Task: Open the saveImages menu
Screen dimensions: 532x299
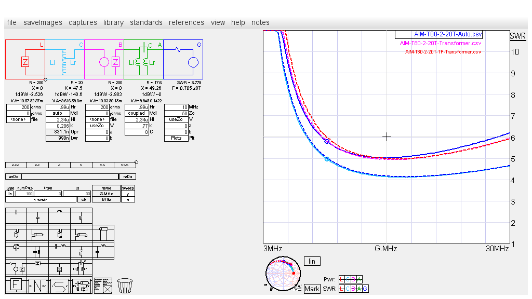Action: [43, 22]
